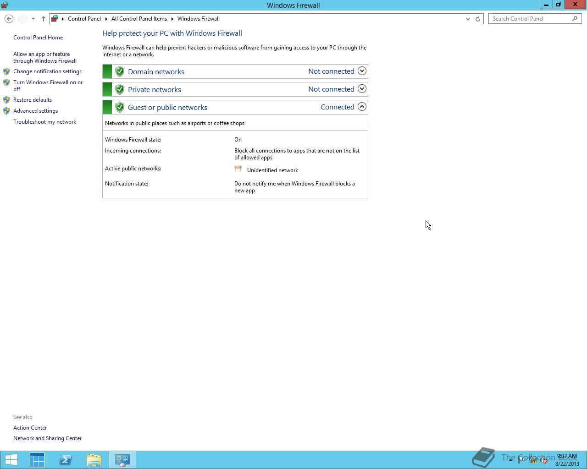587x469 pixels.
Task: Click the muted volume tray icon
Action: (543, 460)
